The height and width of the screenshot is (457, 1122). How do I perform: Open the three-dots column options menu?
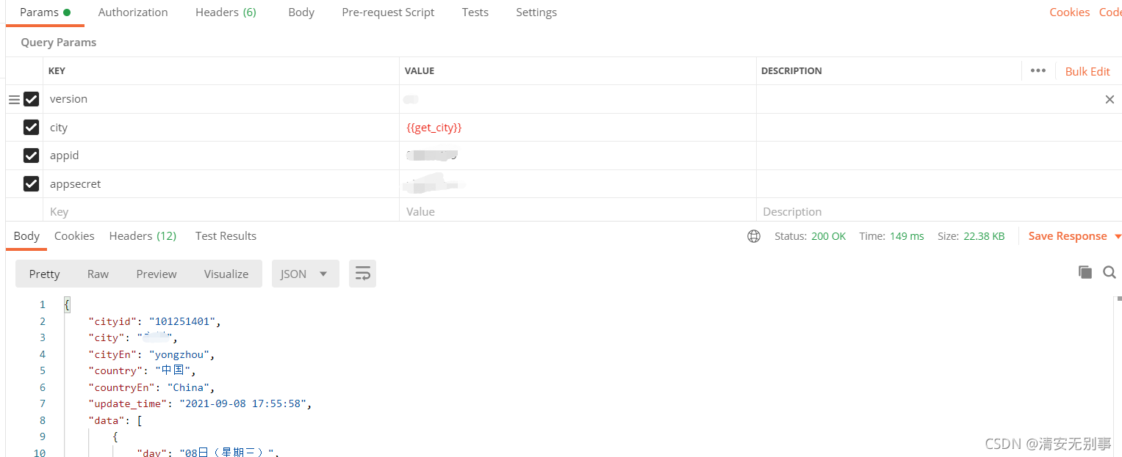1038,70
